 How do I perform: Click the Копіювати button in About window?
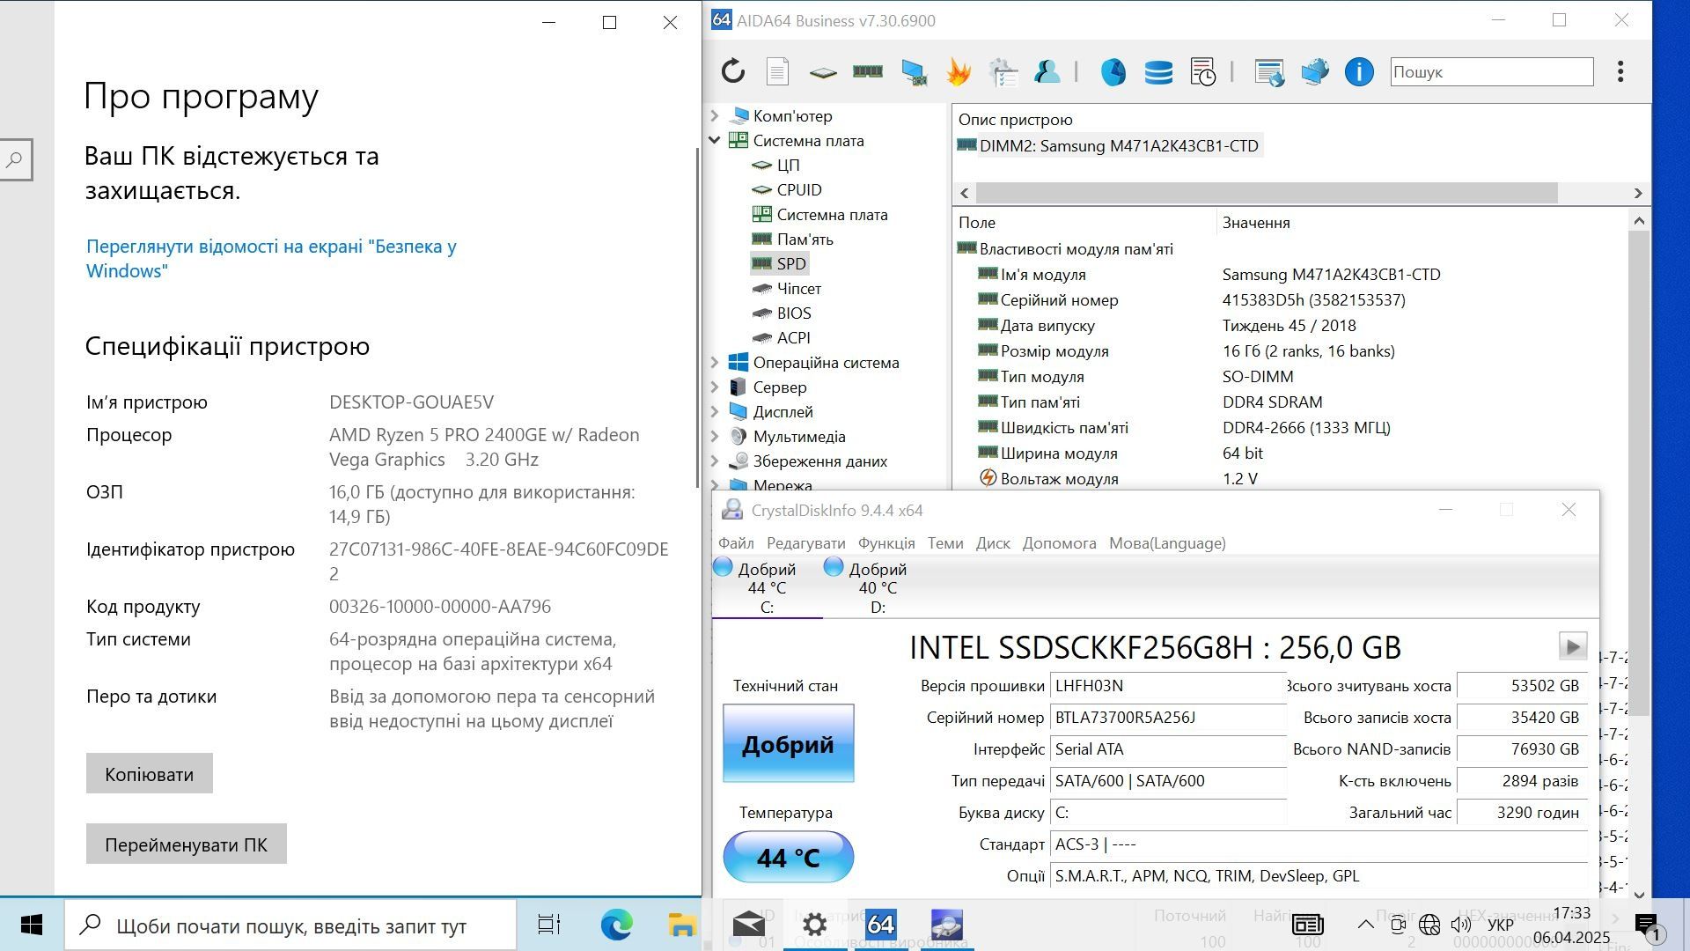click(x=150, y=773)
